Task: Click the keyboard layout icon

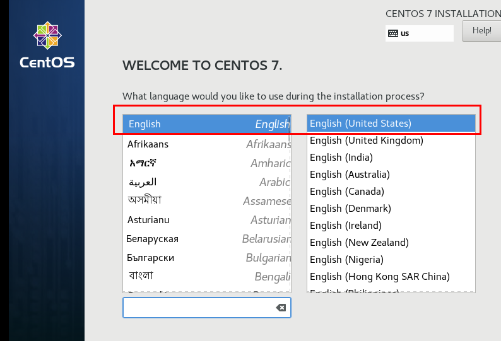Action: click(392, 33)
